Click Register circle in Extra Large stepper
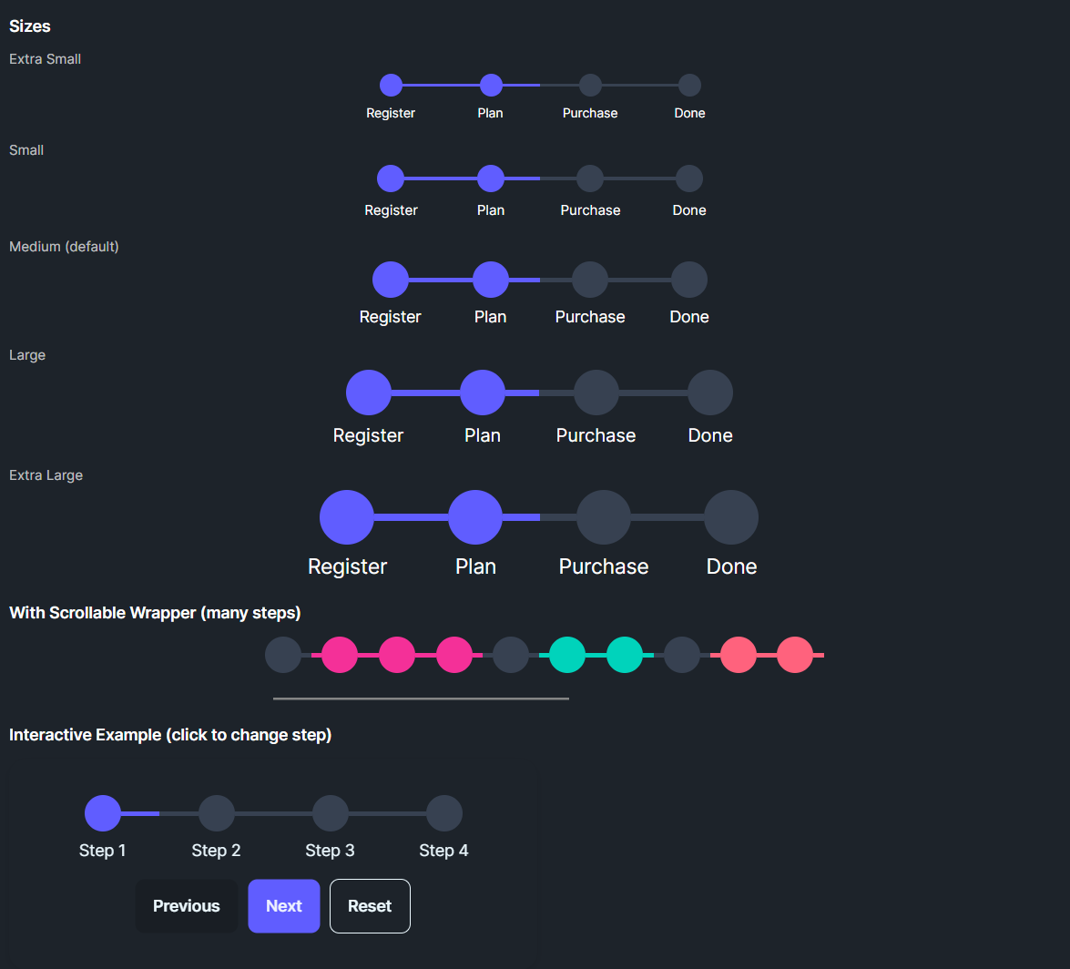 tap(347, 517)
